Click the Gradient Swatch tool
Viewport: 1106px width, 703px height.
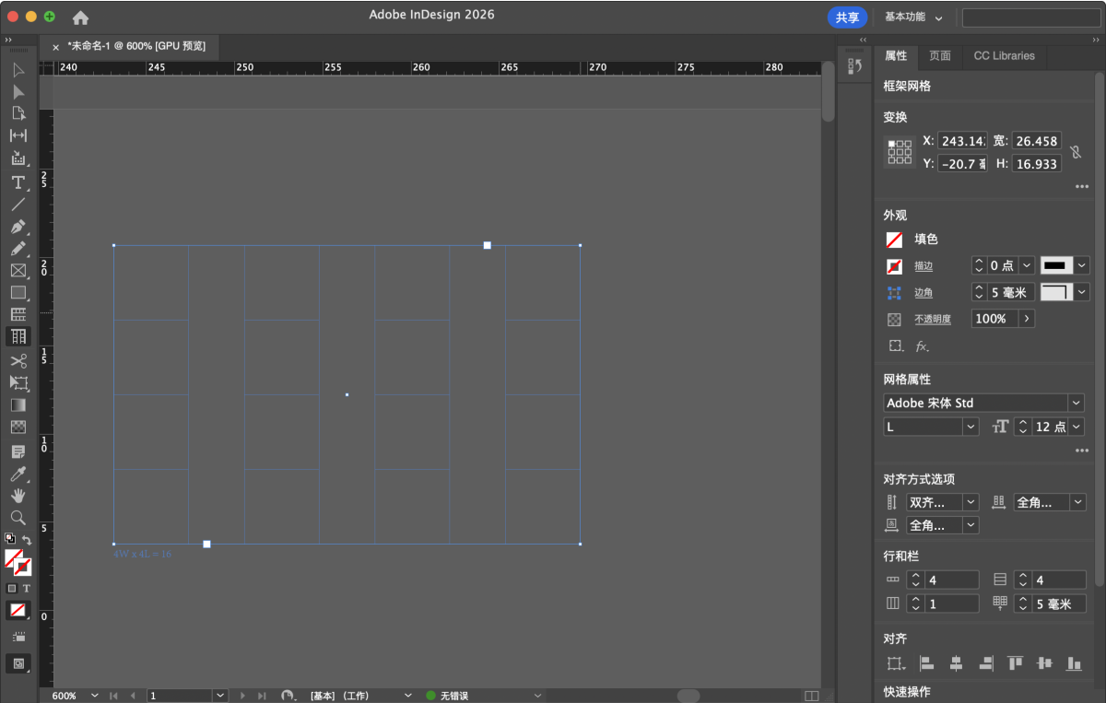(x=18, y=405)
